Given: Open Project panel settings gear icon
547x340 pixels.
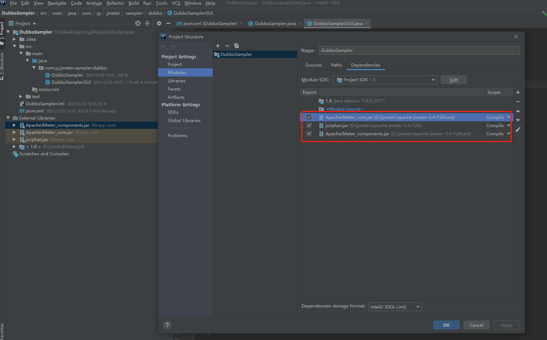Looking at the screenshot, I should coord(159,23).
